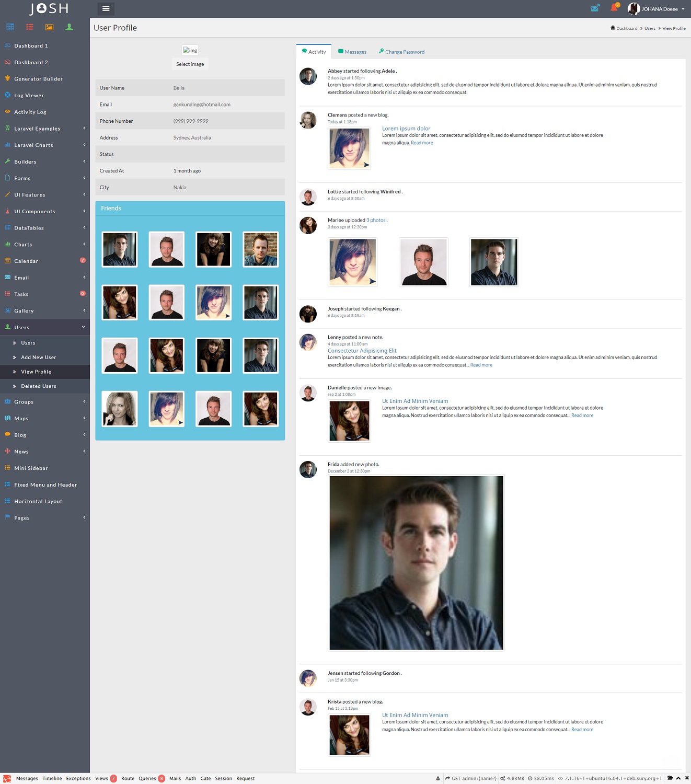The width and height of the screenshot is (691, 784).
Task: Open Log Viewer from its wrench-shield icon
Action: point(7,95)
